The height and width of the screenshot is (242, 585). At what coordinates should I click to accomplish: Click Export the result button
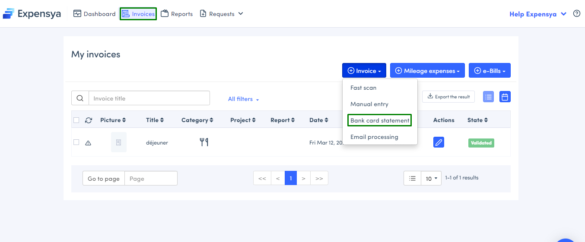tap(448, 97)
